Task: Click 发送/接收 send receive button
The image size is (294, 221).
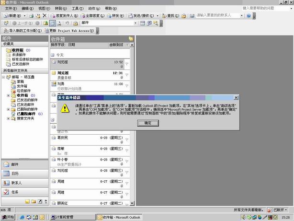Action: coord(141,16)
